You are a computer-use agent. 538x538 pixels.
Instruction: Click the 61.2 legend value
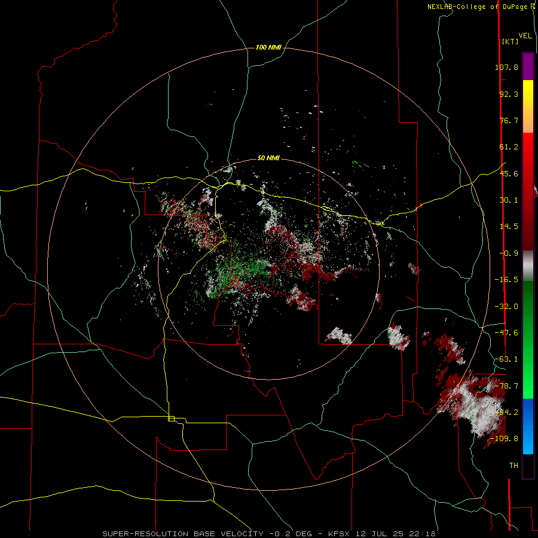coord(509,147)
